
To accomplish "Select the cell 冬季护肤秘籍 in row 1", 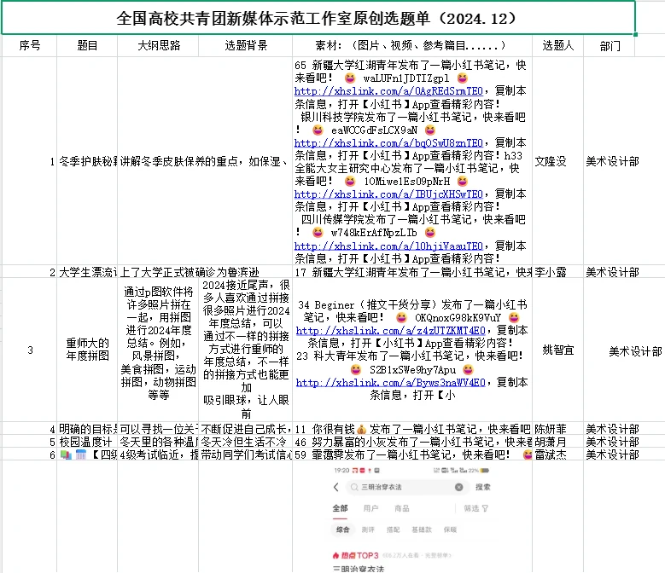I will click(87, 161).
